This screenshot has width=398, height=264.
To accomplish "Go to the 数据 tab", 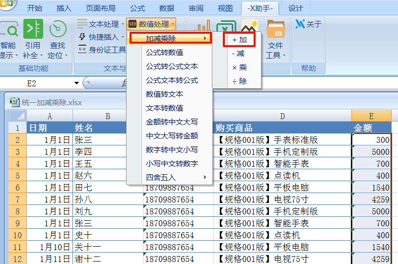I will tap(167, 8).
